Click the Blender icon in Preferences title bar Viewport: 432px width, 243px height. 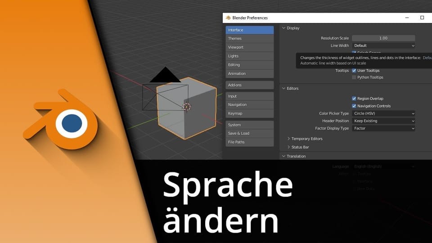pyautogui.click(x=228, y=18)
